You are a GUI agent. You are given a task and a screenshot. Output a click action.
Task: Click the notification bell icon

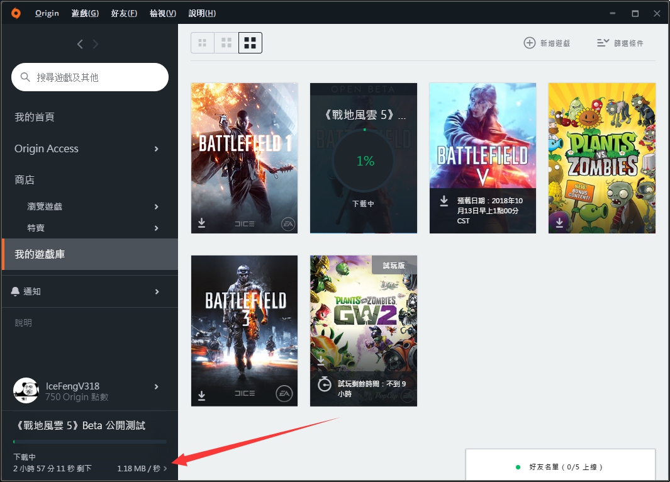click(x=16, y=291)
